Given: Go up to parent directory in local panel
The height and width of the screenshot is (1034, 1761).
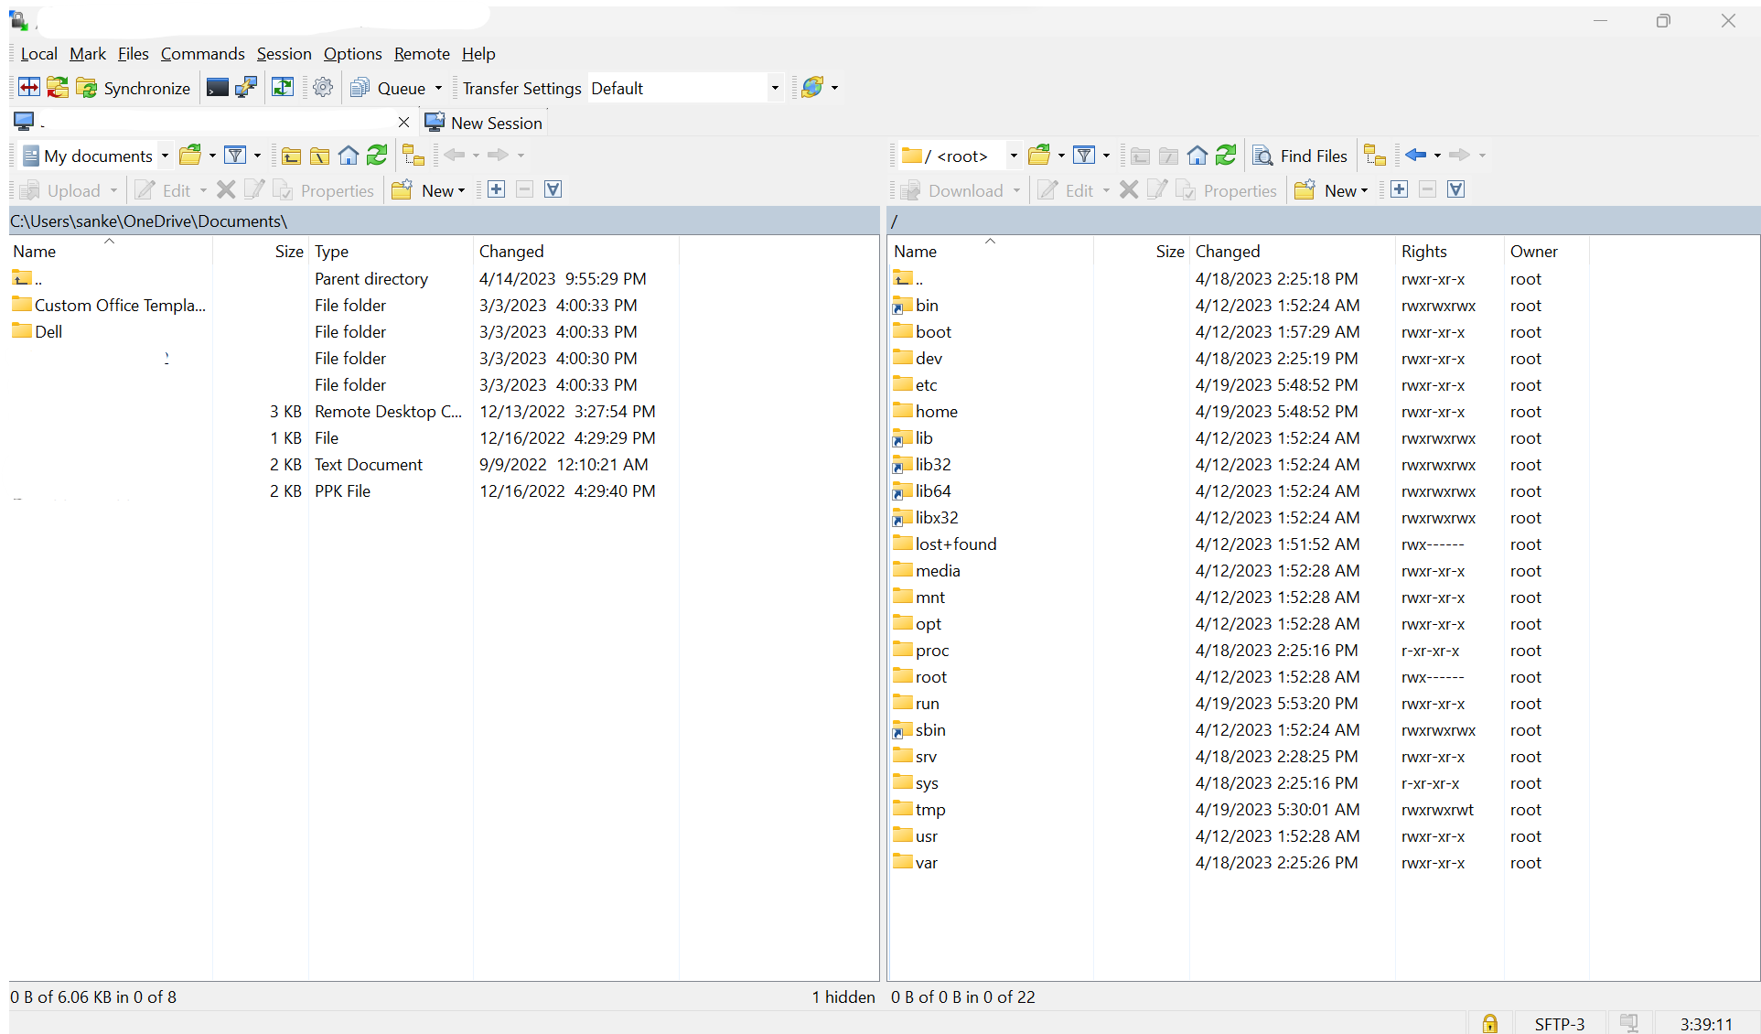Looking at the screenshot, I should (x=291, y=155).
